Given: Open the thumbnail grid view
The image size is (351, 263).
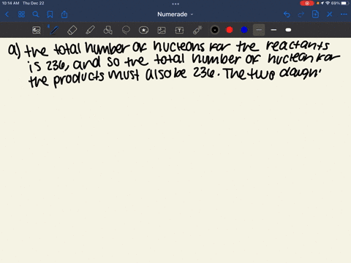Looking at the screenshot, I should [21, 15].
